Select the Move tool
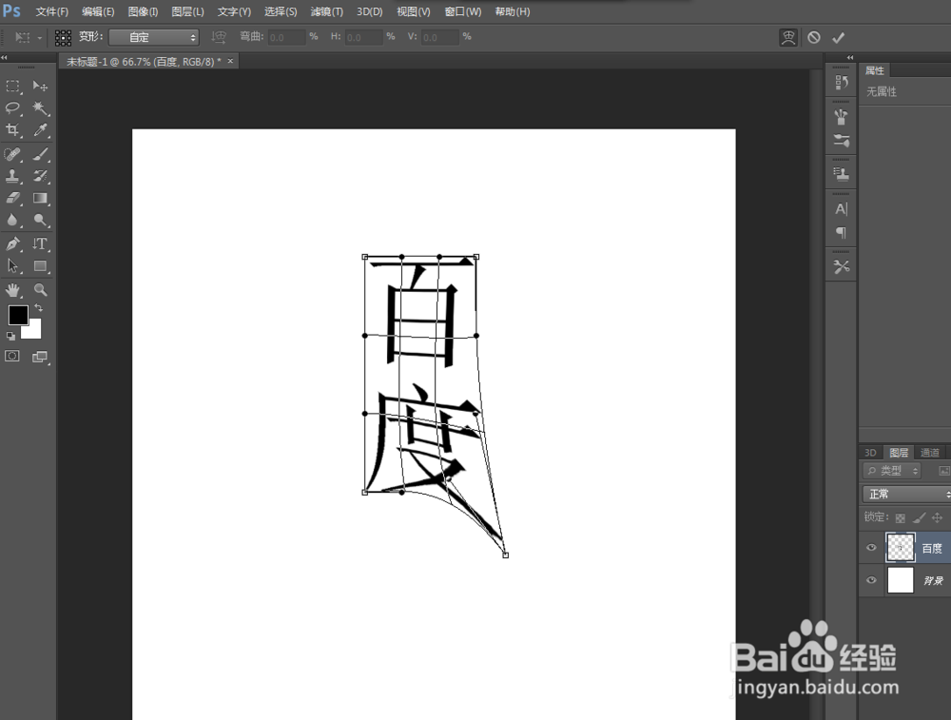The height and width of the screenshot is (720, 951). pos(40,87)
